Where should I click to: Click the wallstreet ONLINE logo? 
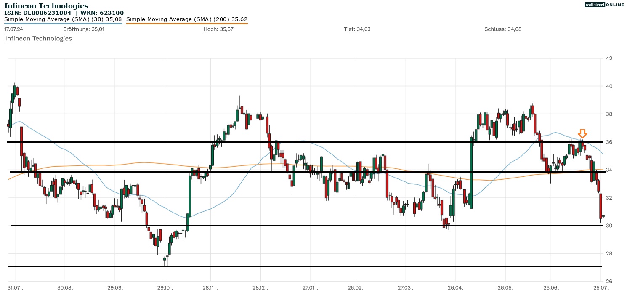pos(604,5)
